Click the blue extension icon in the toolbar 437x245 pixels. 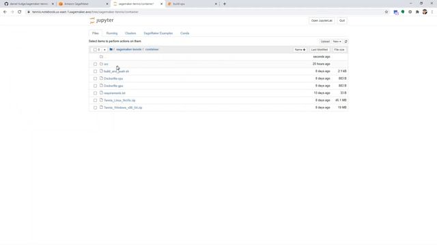pyautogui.click(x=396, y=12)
